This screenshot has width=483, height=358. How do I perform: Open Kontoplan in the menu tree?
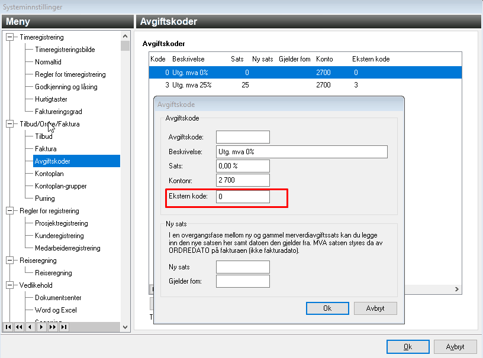tap(49, 174)
